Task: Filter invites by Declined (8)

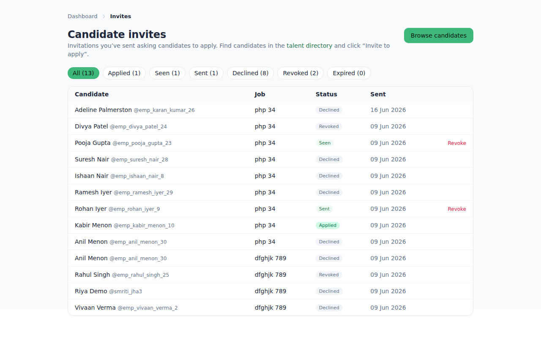Action: 251,73
